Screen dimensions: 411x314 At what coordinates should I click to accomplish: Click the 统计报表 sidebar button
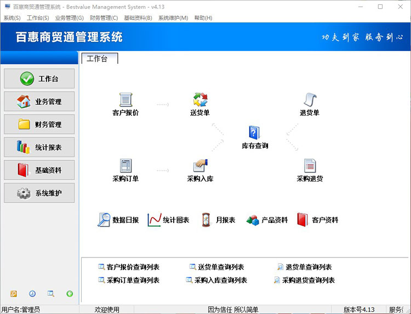tap(39, 147)
